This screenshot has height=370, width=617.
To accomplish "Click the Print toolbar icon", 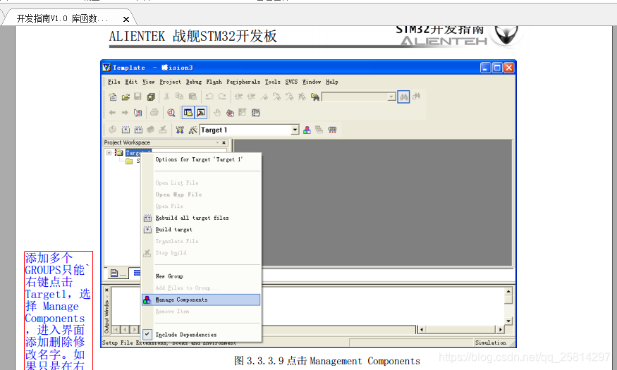I will (154, 113).
